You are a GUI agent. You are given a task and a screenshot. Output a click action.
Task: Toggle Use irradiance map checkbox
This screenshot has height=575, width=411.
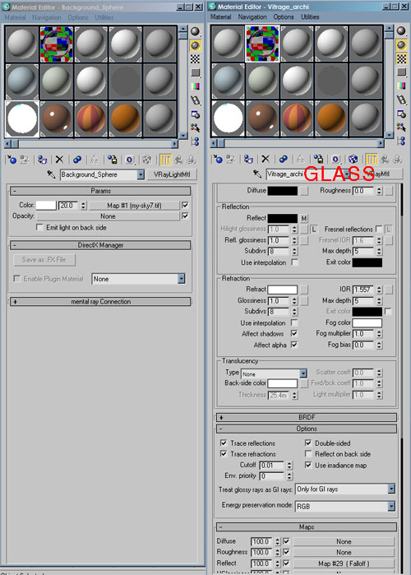click(x=308, y=465)
